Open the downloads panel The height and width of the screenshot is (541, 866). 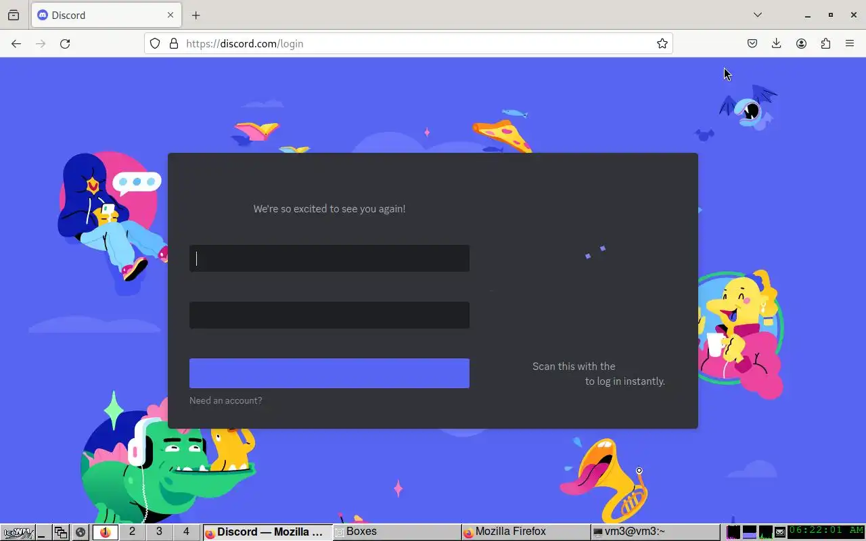(777, 43)
